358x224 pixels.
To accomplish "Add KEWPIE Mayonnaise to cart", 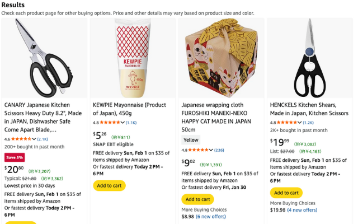I will coord(109,185).
